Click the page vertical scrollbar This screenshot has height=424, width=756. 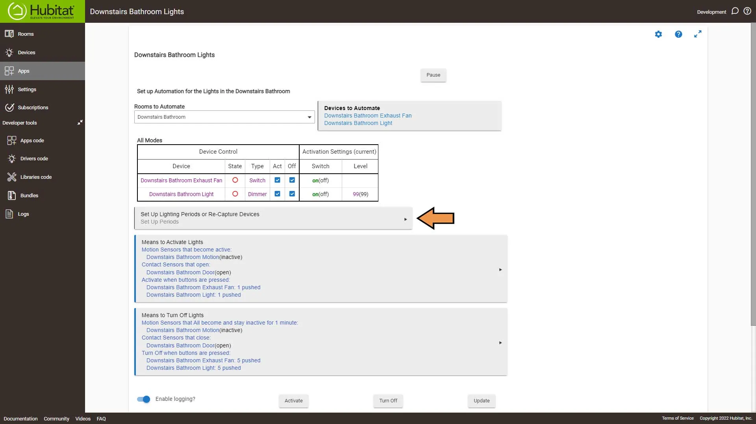pos(753,174)
